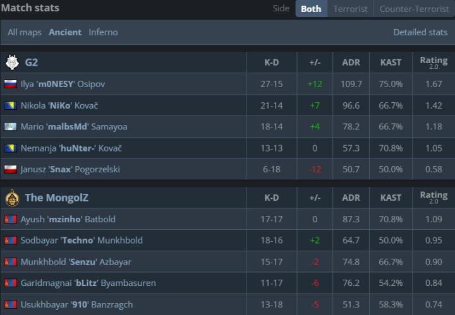Switch side filter to Terrorist
455x315 pixels.
[x=350, y=9]
